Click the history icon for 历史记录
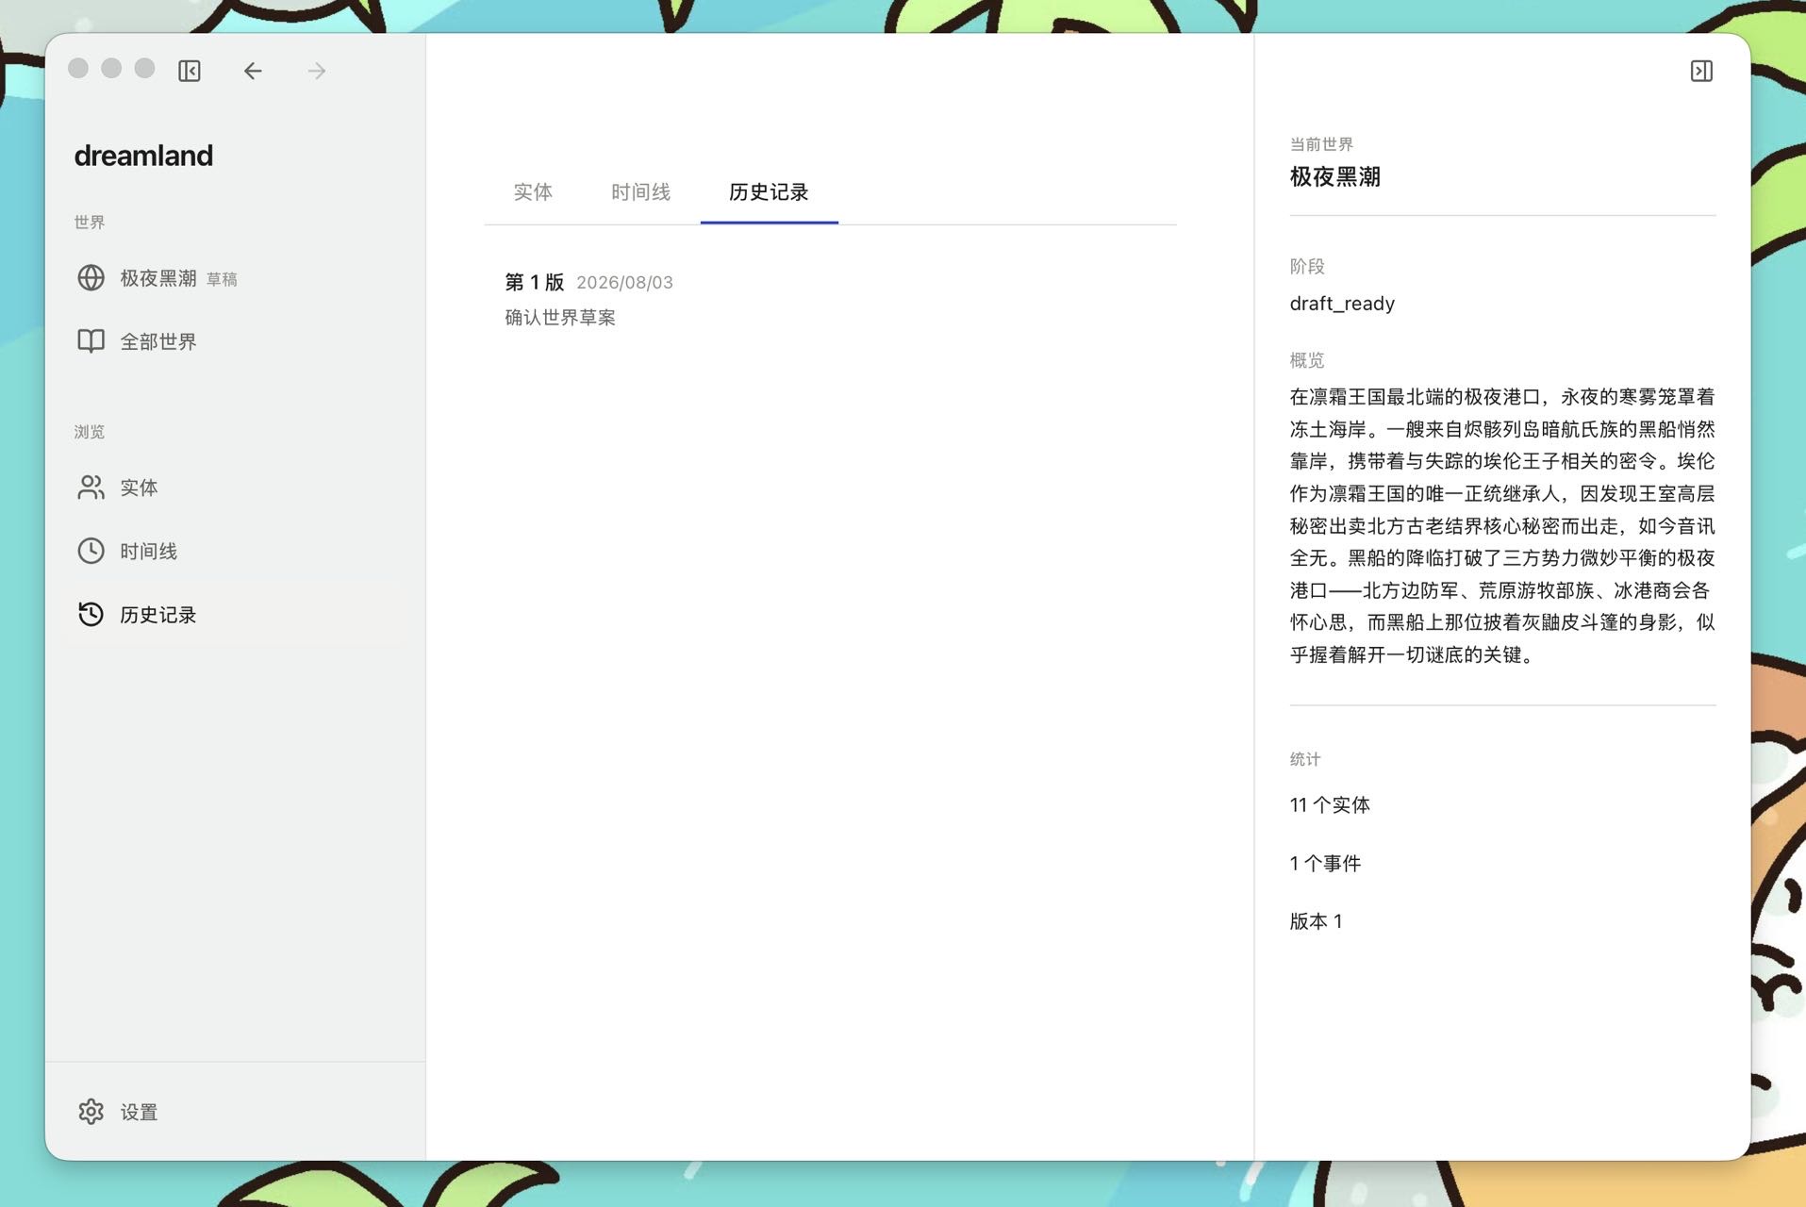Viewport: 1806px width, 1207px height. [91, 615]
